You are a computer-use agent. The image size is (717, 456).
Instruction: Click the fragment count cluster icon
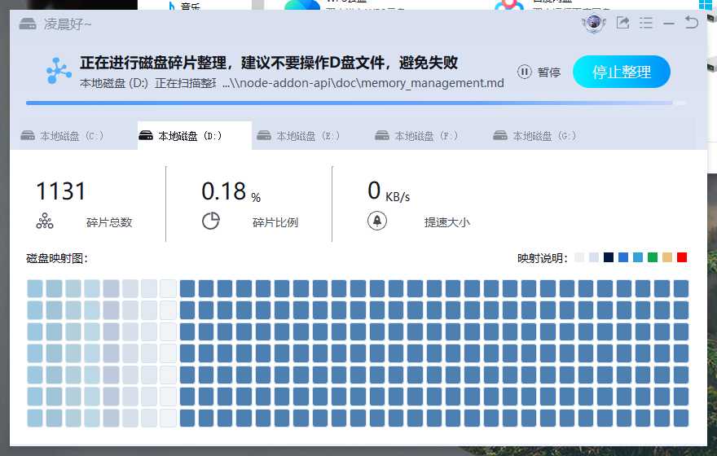coord(44,221)
